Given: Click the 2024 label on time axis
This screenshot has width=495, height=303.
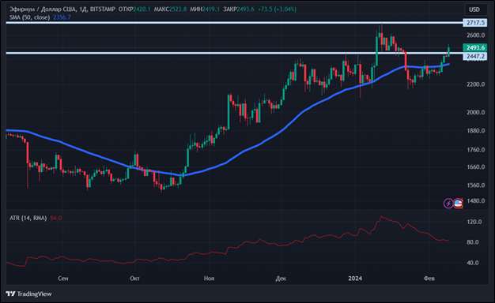Looking at the screenshot, I should [355, 279].
